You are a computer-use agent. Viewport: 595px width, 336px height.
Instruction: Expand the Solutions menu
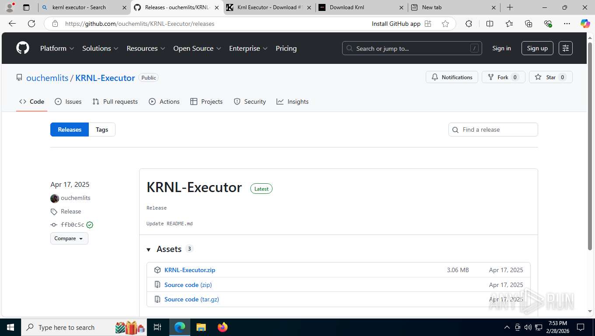coord(100,49)
